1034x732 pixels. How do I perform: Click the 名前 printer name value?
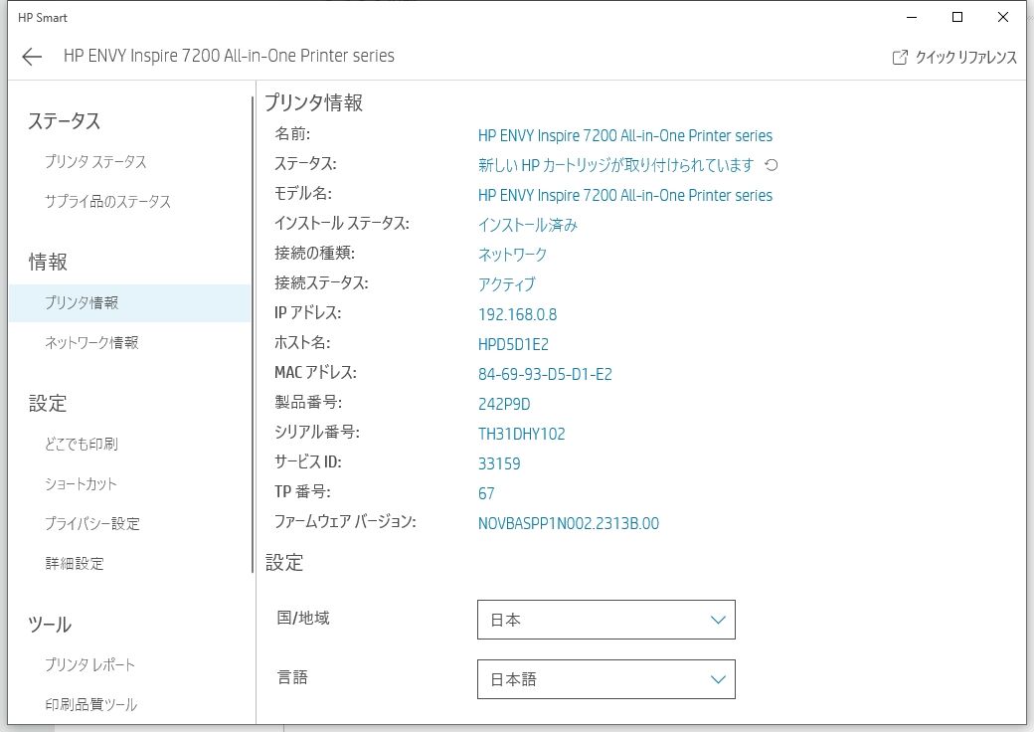pos(625,136)
